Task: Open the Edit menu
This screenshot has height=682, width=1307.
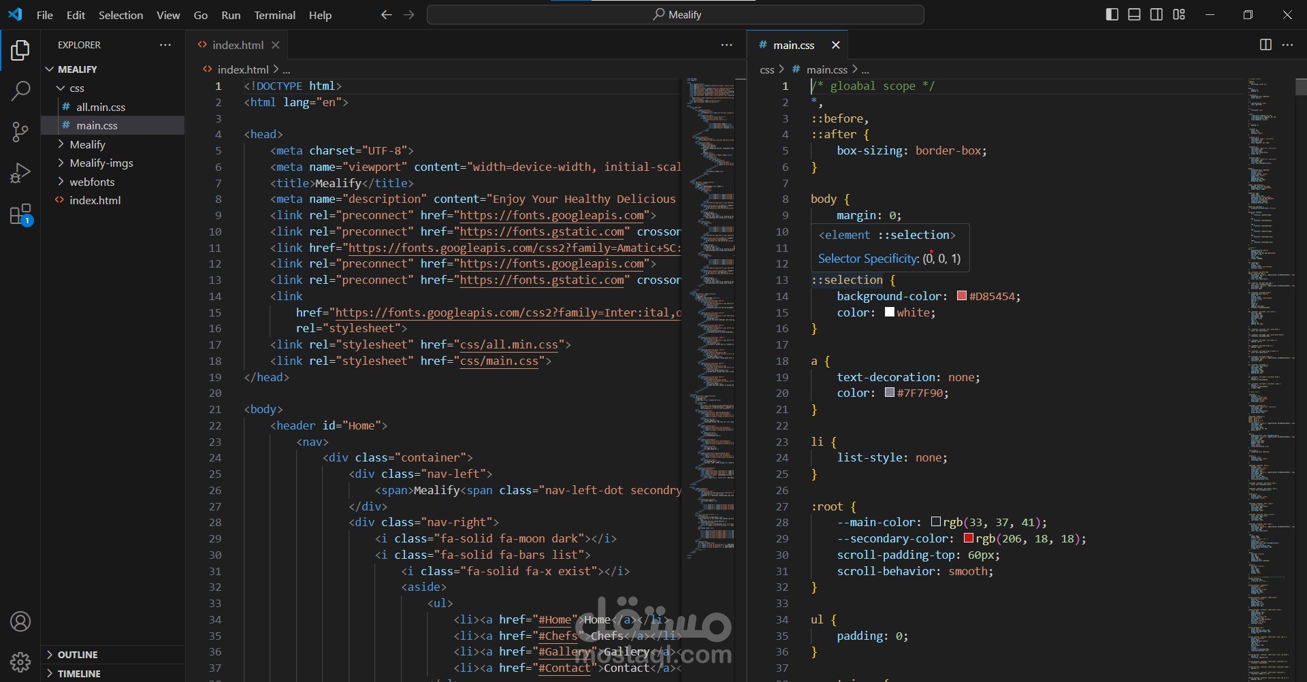Action: pyautogui.click(x=76, y=15)
